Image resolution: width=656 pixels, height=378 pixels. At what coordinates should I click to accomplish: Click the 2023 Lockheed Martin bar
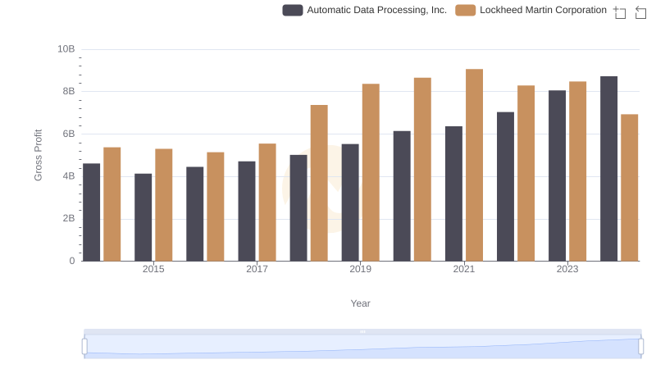pyautogui.click(x=578, y=171)
